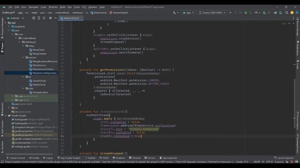Toggle the Bookmarks side strip
The width and height of the screenshot is (300, 168).
pos(2,109)
